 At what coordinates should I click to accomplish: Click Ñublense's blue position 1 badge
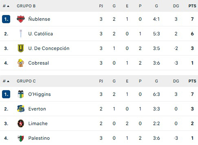[x=6, y=19]
